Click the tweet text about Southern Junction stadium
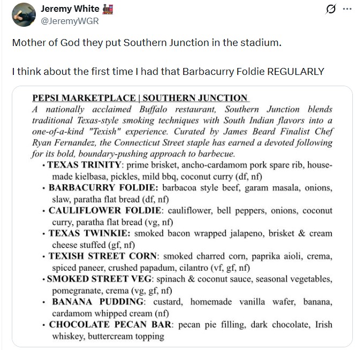Image resolution: width=355 pixels, height=350 pixels. point(147,43)
